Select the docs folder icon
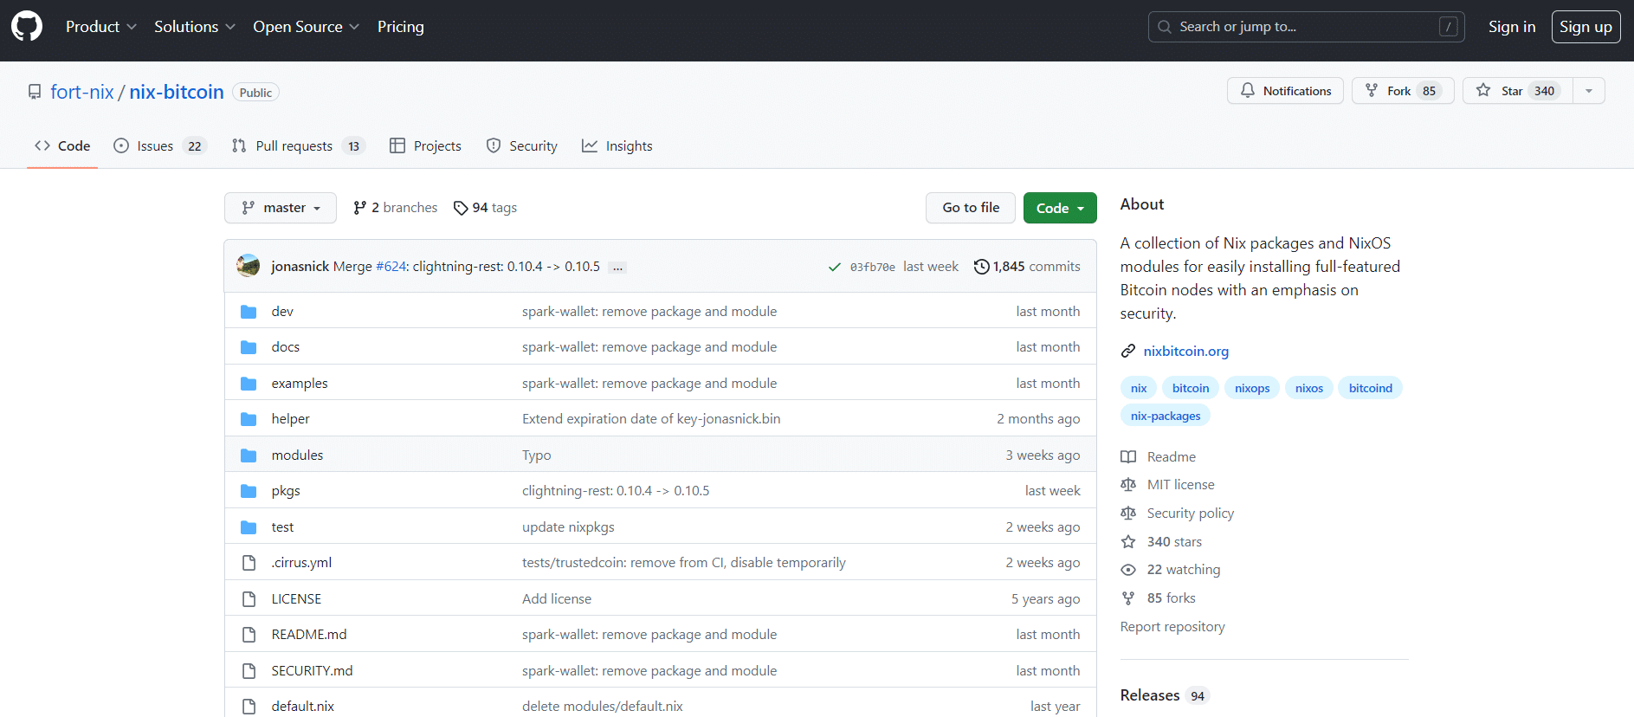Viewport: 1634px width, 717px height. click(249, 347)
